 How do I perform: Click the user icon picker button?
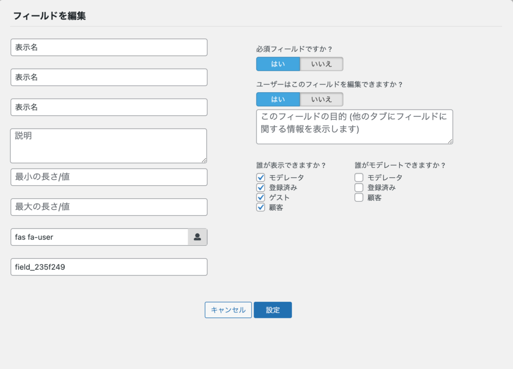tap(197, 237)
